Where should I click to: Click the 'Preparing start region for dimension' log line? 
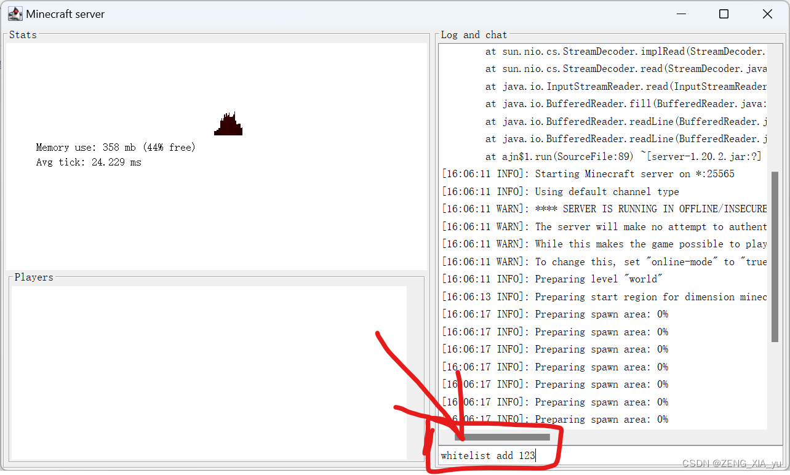(x=604, y=297)
